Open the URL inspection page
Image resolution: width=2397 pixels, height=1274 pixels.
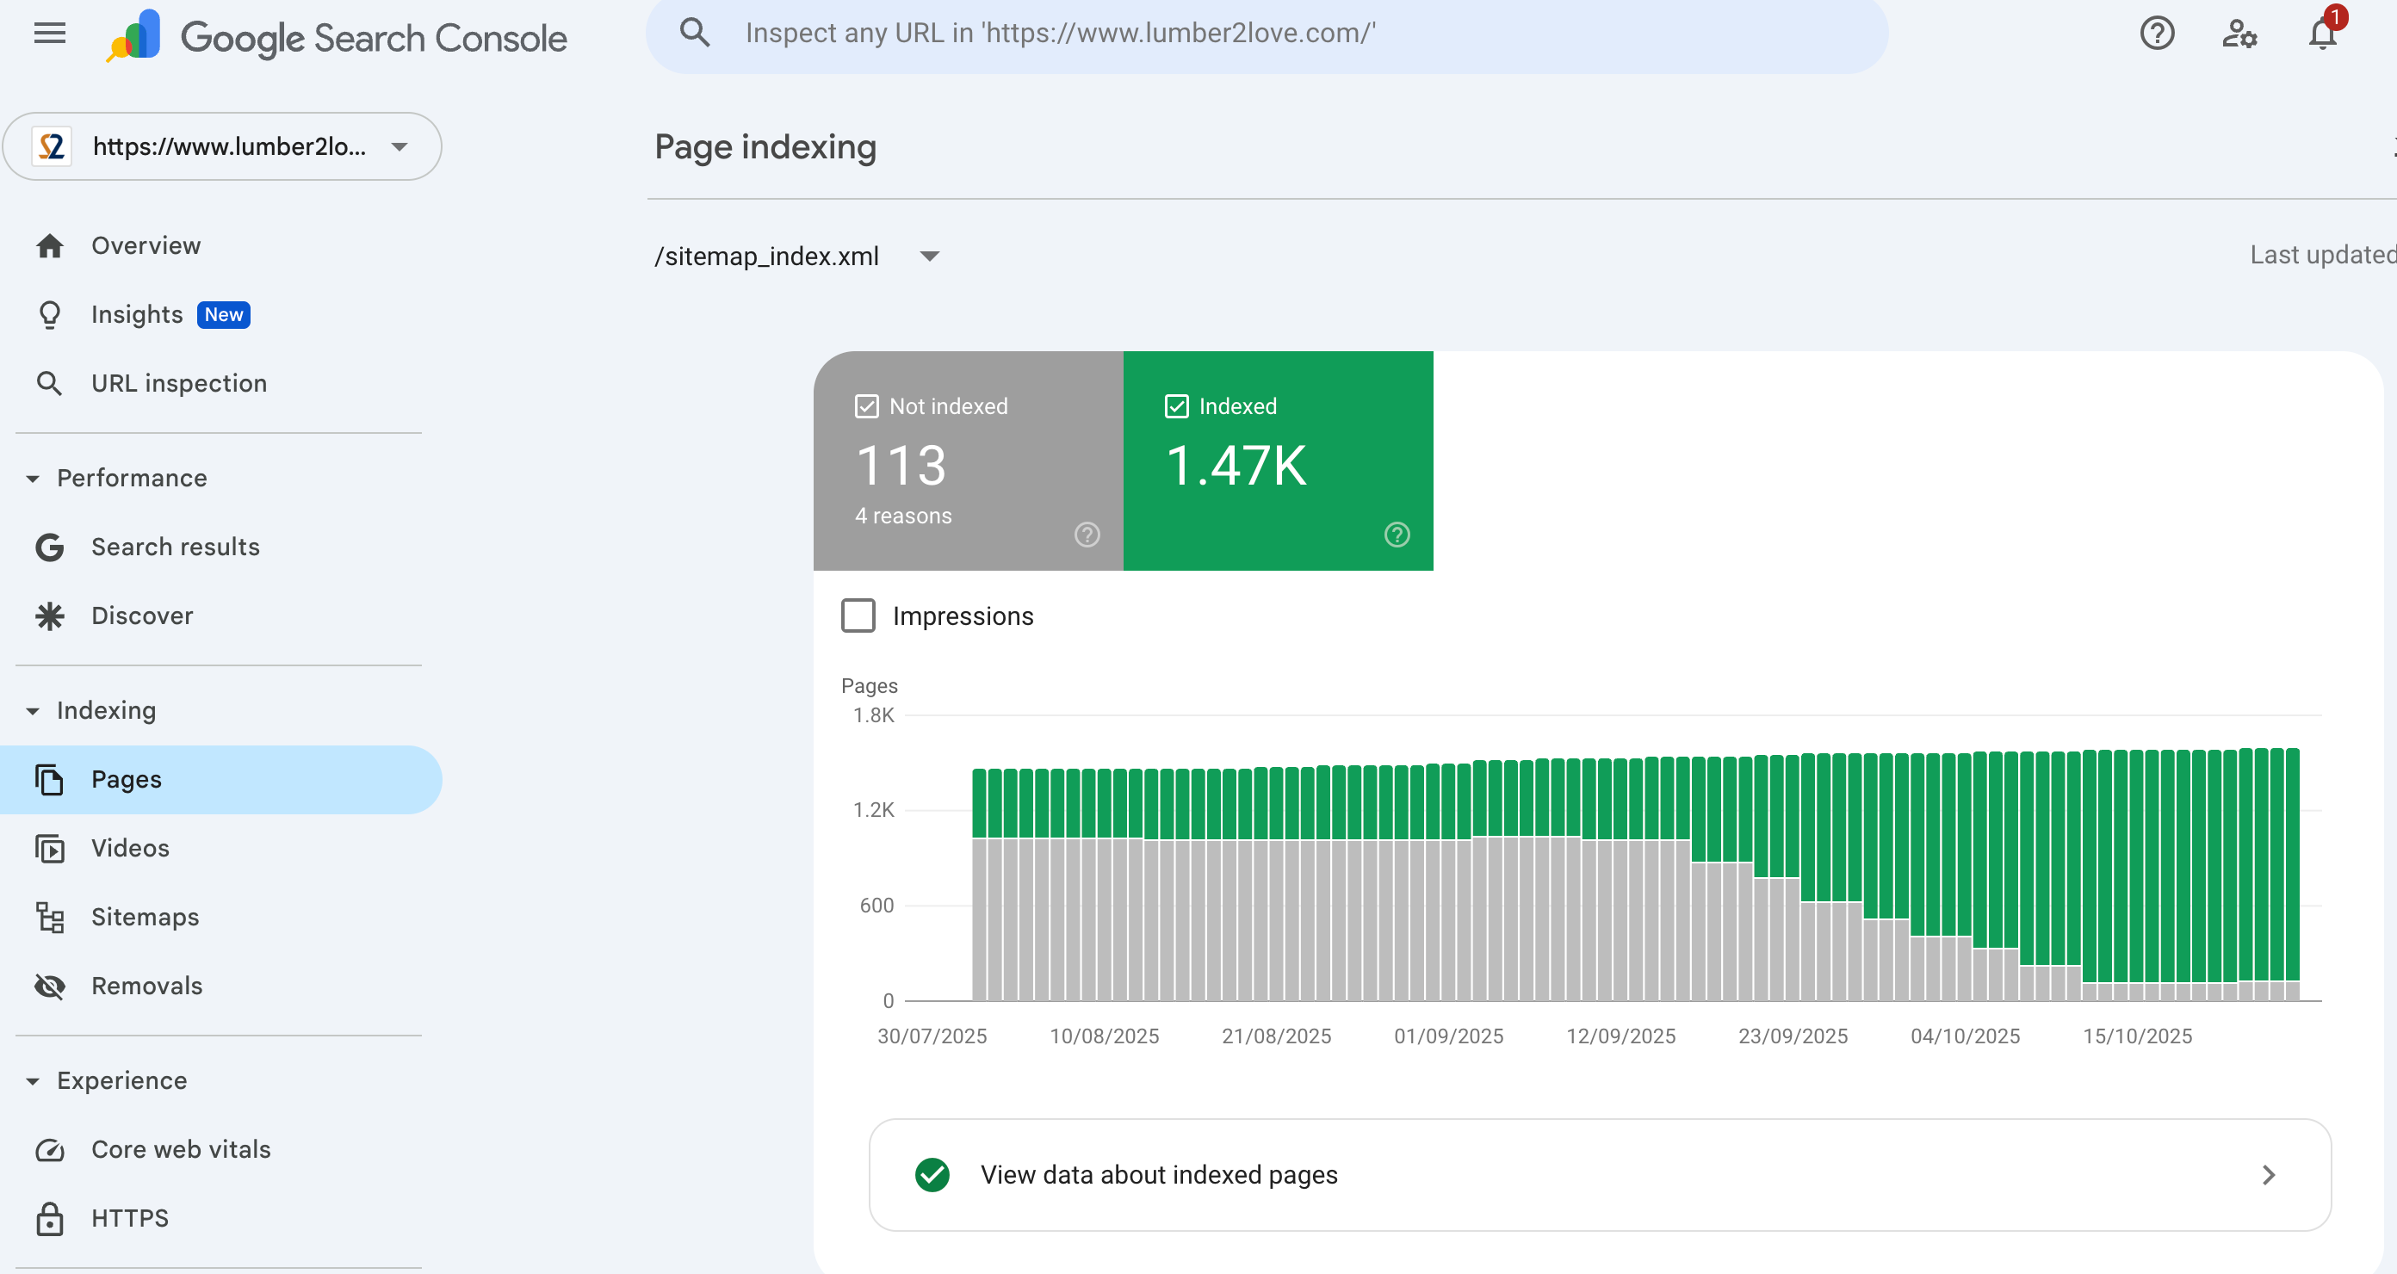click(179, 382)
